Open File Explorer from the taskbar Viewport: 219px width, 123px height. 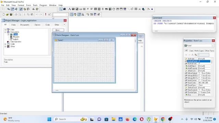113,119
